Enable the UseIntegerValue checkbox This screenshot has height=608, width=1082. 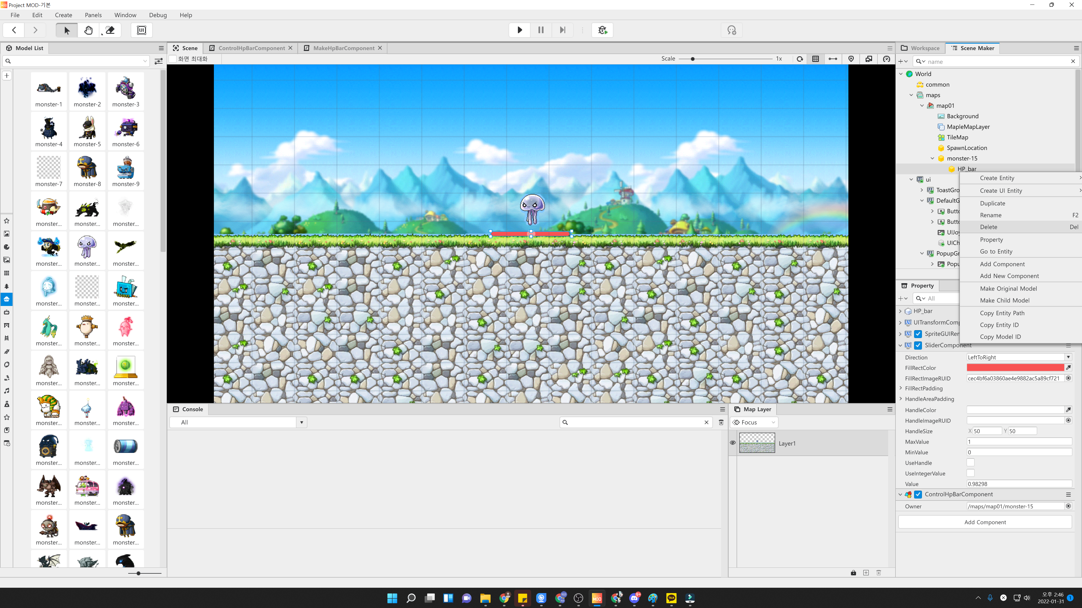[x=971, y=473]
